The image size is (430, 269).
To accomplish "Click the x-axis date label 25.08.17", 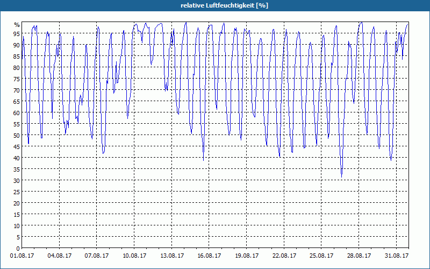I will 321,256.
